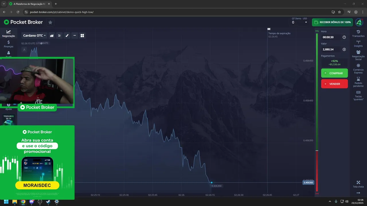Open File Explorer from the taskbar
Image resolution: width=367 pixels, height=206 pixels.
[15, 201]
